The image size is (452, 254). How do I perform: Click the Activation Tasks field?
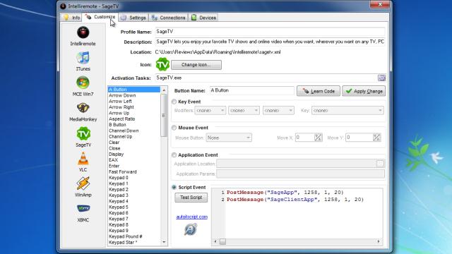[x=266, y=78]
